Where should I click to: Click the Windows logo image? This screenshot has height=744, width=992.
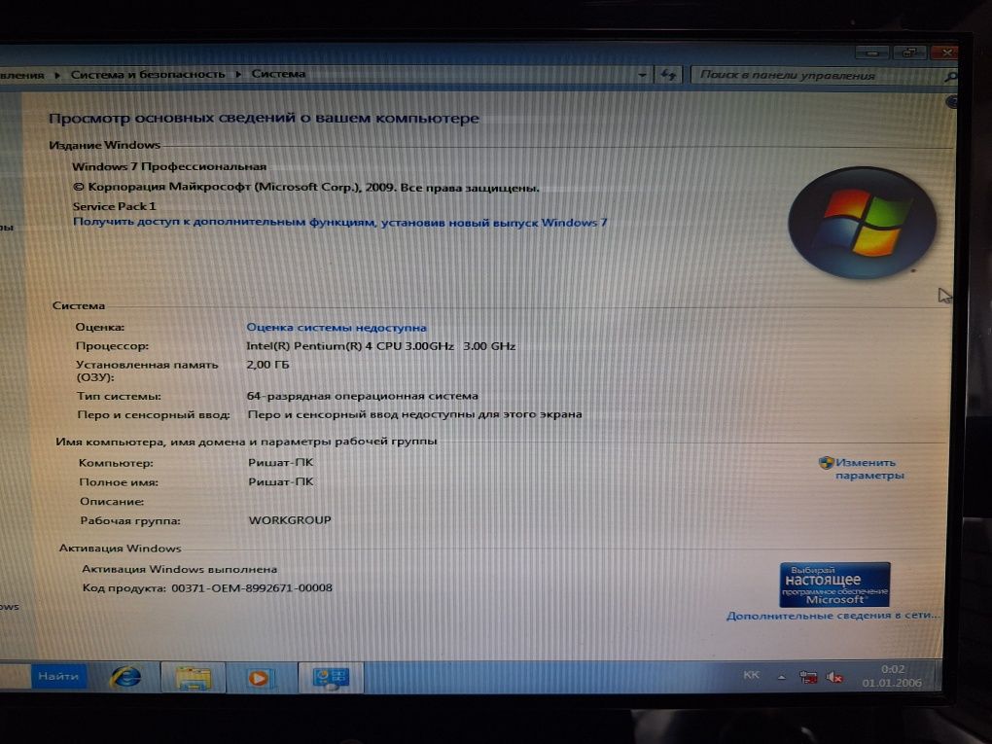coord(863,222)
